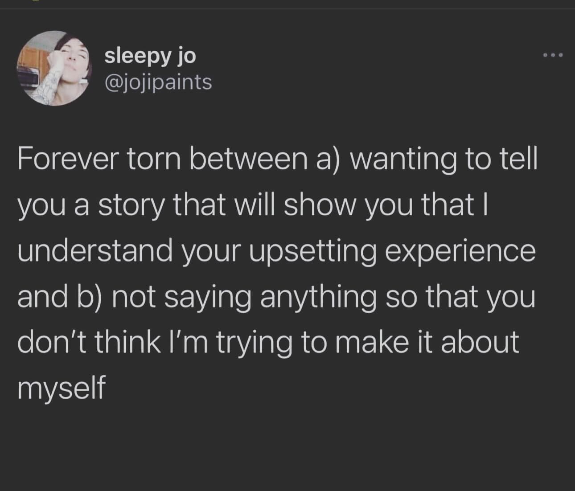Open the three-dot more options menu
Screen dimensions: 575x491
coord(553,56)
